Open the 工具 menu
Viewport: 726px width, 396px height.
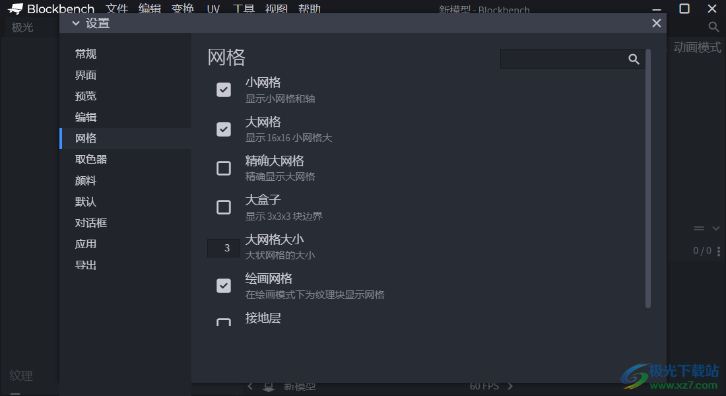(244, 9)
